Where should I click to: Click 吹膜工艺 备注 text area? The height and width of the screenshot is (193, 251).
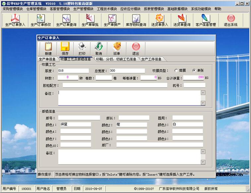[130, 98]
